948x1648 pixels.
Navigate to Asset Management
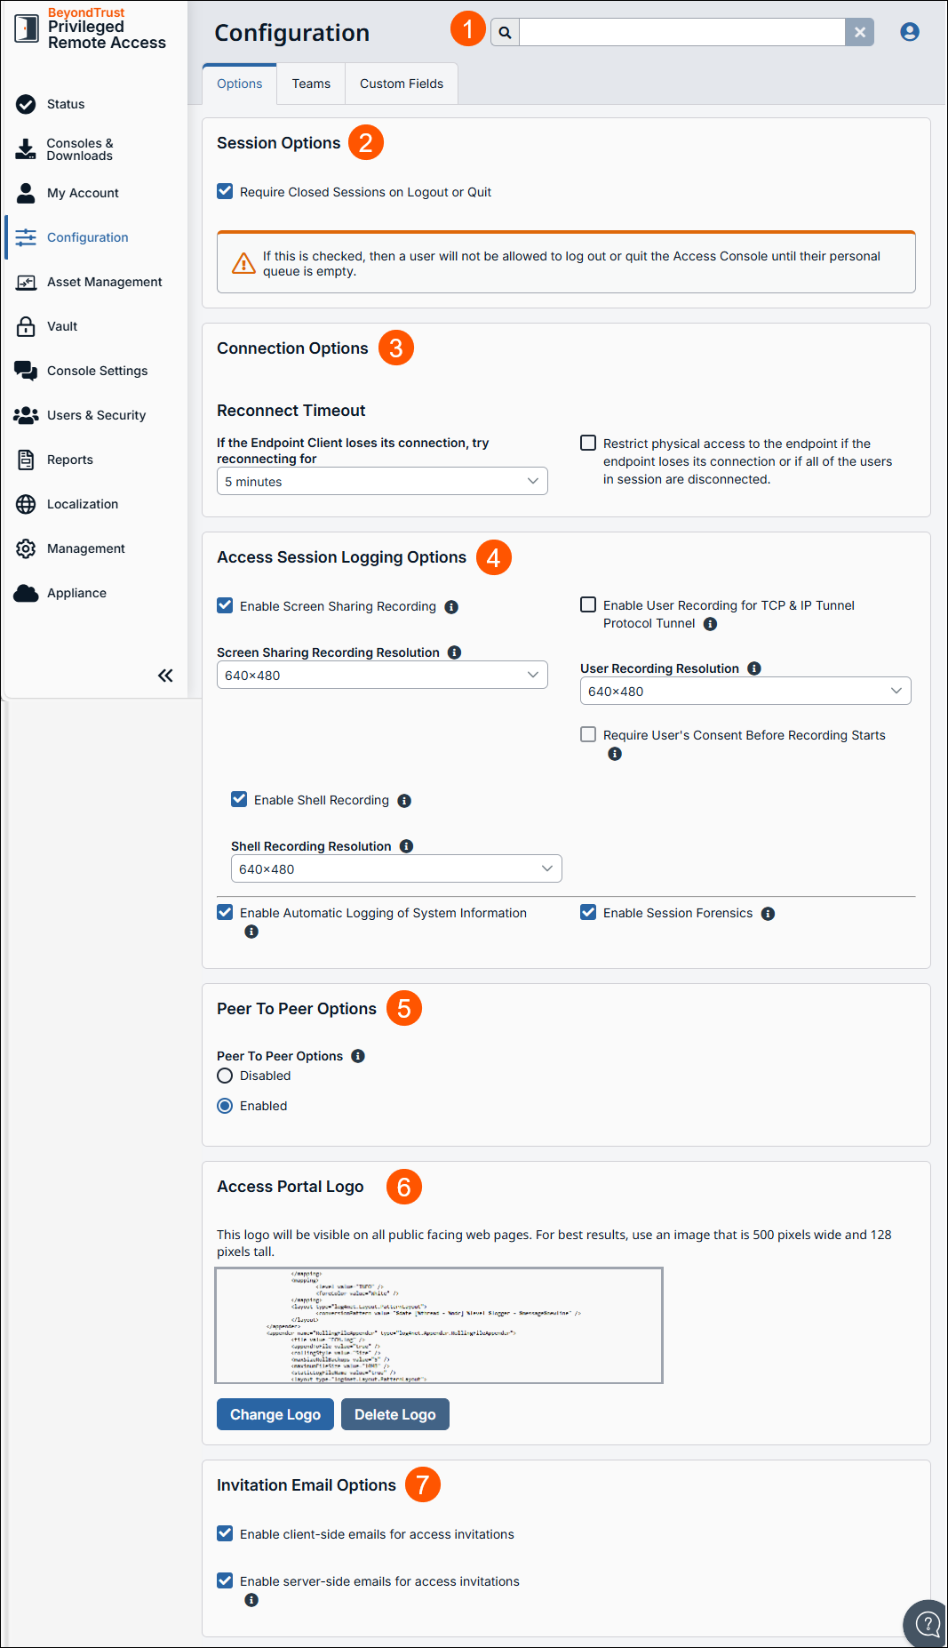(103, 282)
